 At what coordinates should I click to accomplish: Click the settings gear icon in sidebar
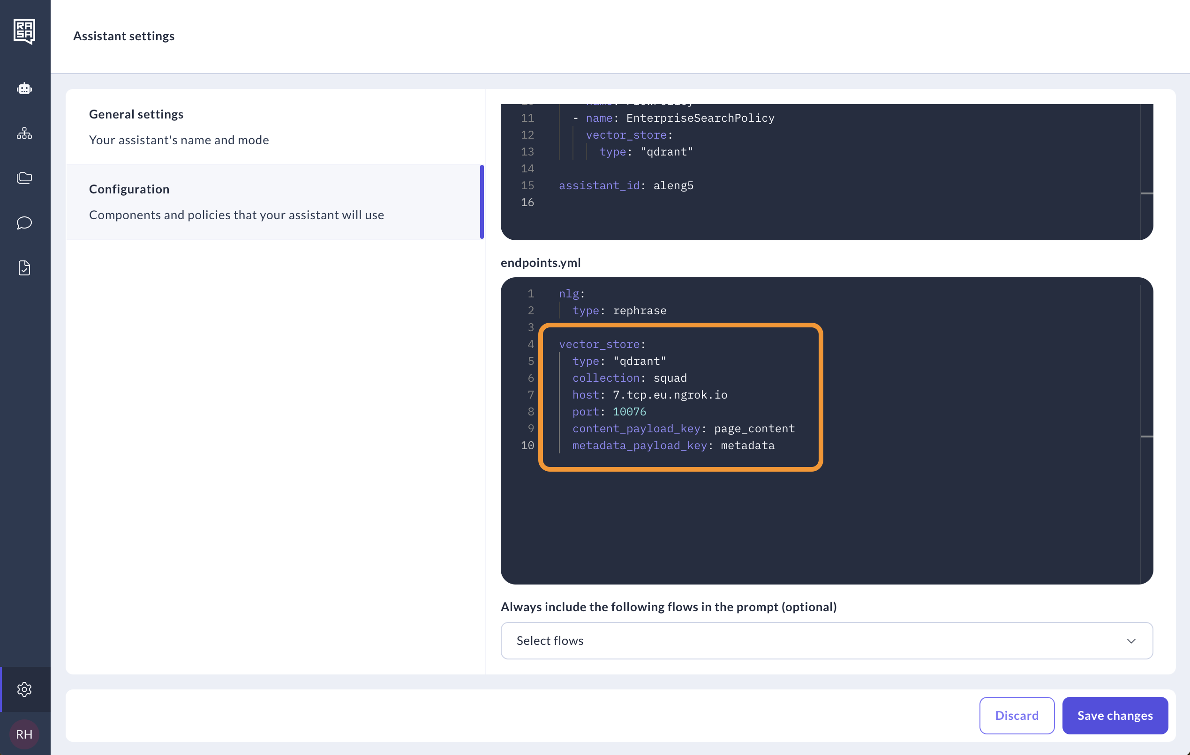pyautogui.click(x=25, y=689)
